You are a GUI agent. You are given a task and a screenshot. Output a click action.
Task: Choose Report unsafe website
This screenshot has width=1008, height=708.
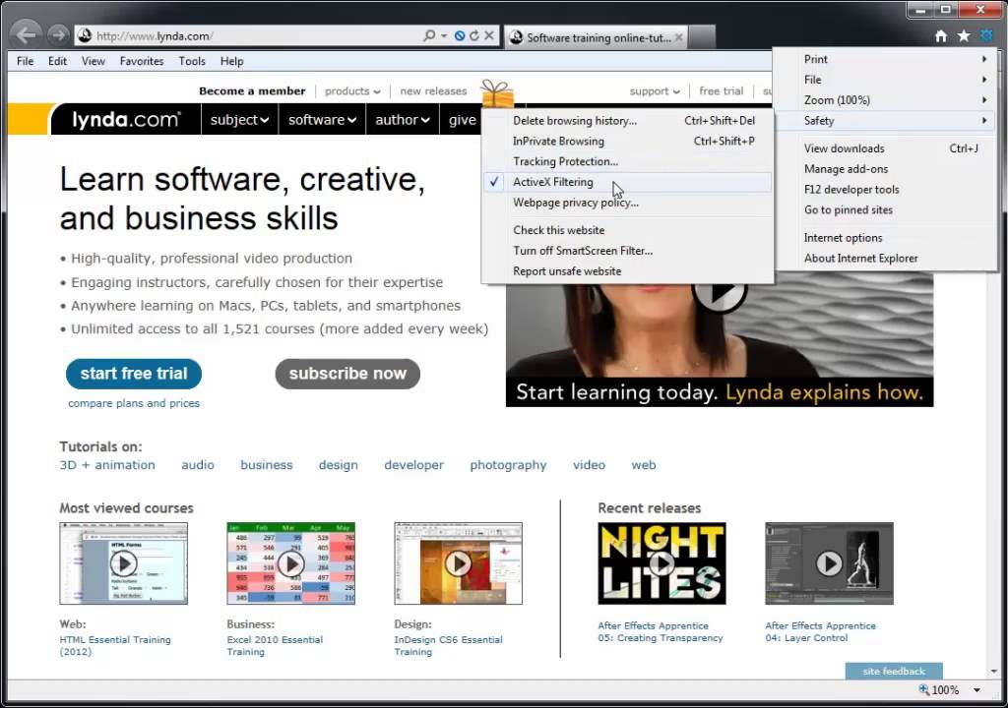click(x=627, y=271)
